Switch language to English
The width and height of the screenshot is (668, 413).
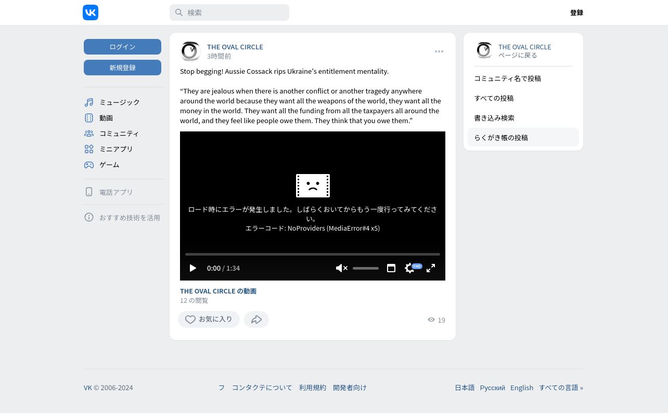point(522,388)
